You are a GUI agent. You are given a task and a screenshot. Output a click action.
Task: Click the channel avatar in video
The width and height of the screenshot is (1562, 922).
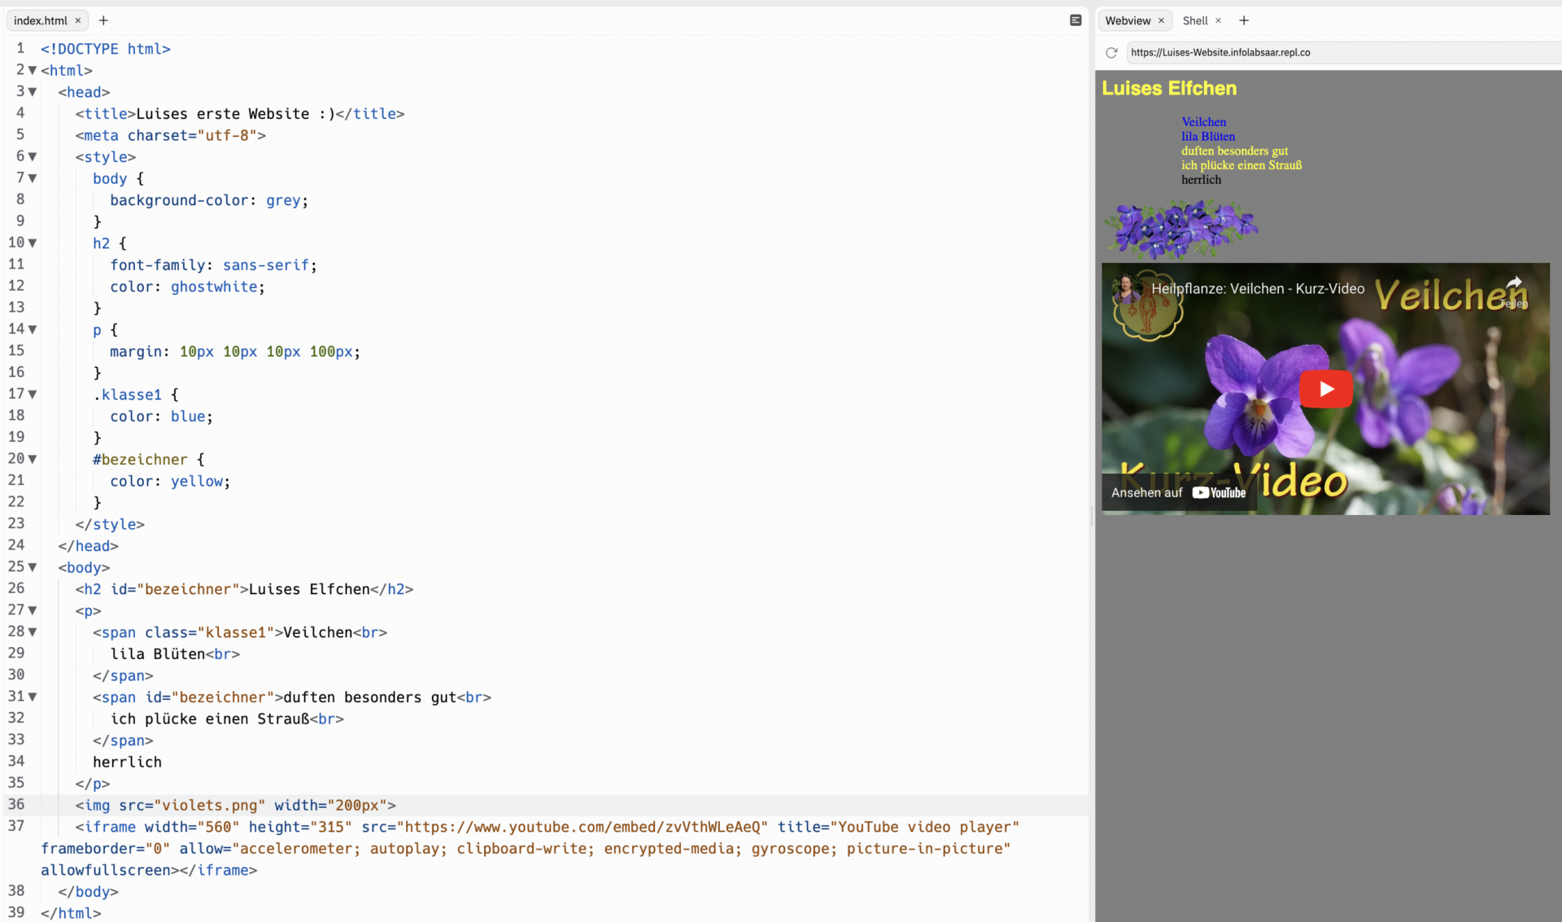pyautogui.click(x=1127, y=289)
